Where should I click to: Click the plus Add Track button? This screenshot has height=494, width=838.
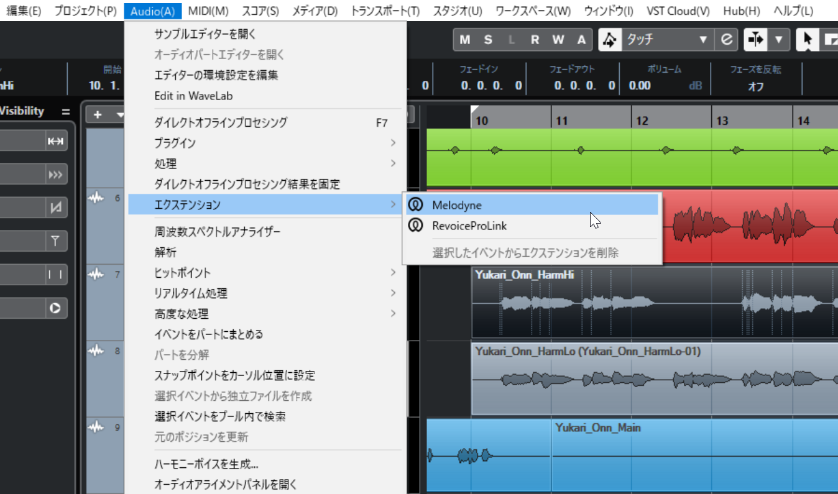point(98,115)
